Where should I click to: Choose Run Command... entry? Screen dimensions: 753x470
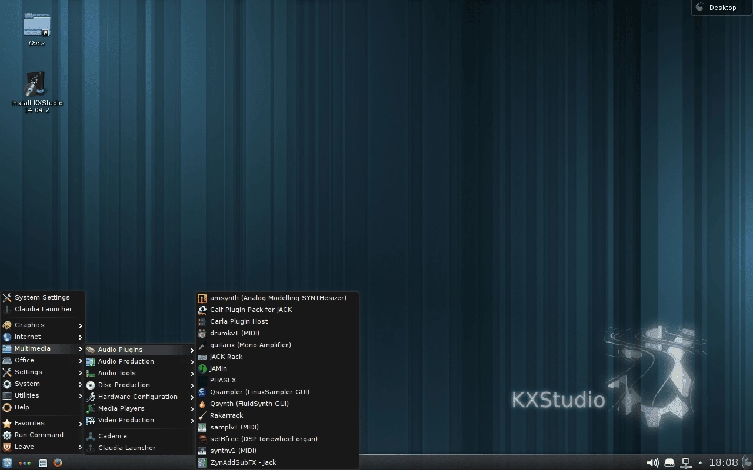(43, 435)
